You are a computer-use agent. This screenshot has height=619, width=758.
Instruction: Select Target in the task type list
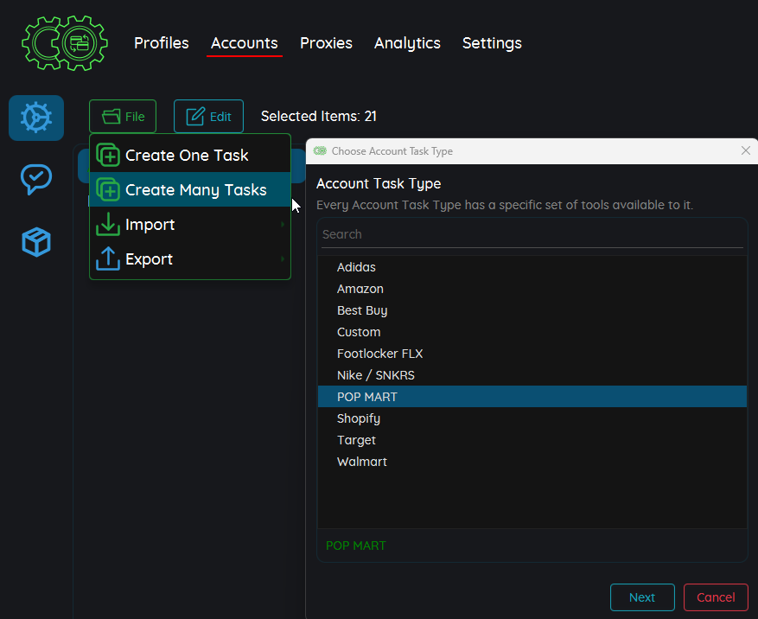point(532,440)
